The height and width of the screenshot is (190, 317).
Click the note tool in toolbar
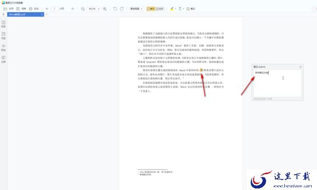coord(191,8)
